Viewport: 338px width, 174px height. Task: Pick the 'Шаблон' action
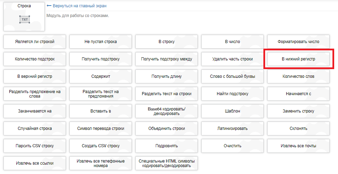(x=233, y=111)
